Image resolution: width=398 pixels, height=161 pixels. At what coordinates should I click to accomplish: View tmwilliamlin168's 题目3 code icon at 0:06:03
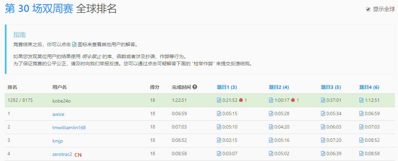(x=323, y=127)
